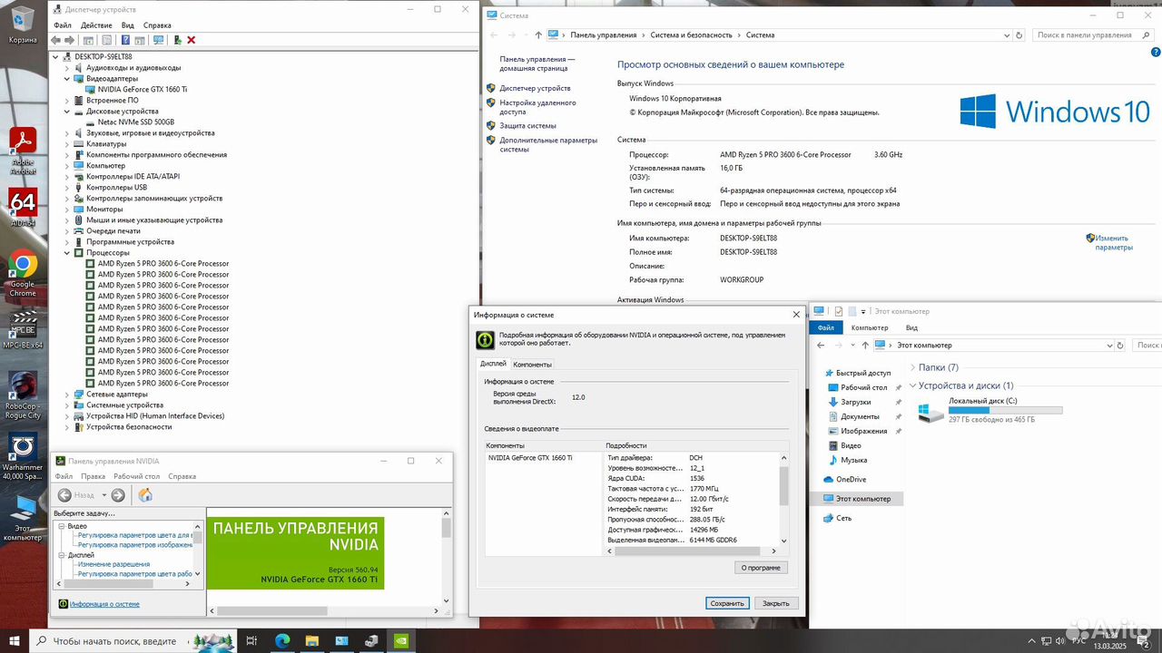Expand the Контроллеры USB node

click(x=67, y=188)
